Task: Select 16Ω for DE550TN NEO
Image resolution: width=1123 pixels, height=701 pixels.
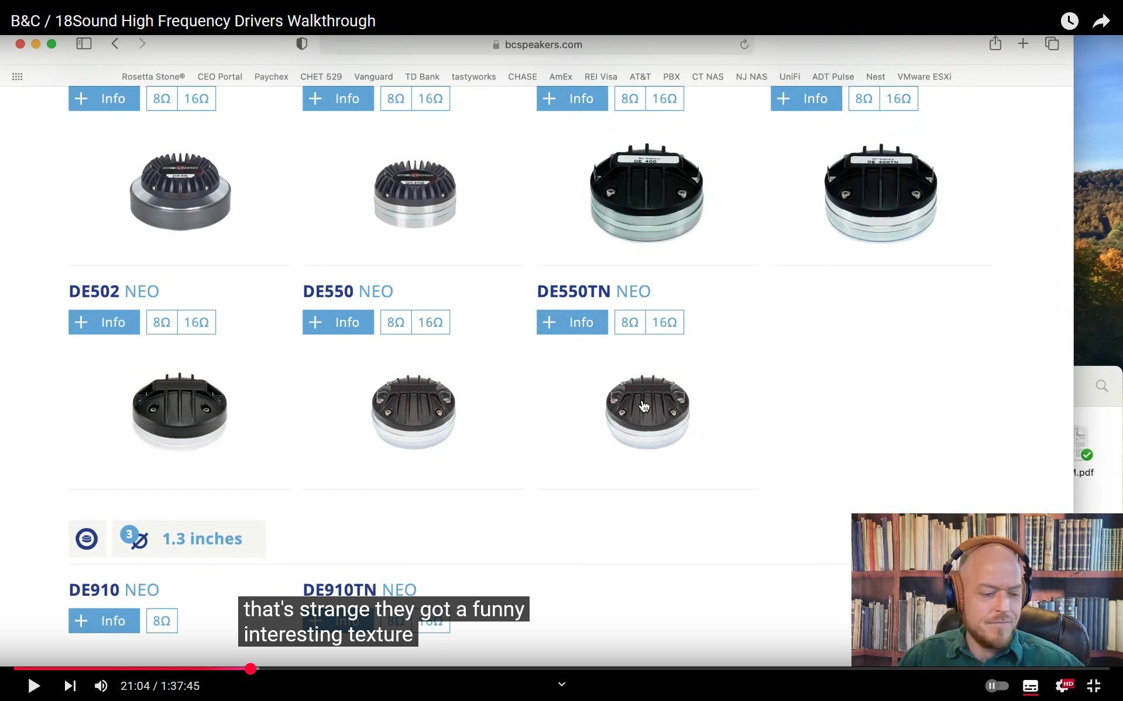Action: 665,322
